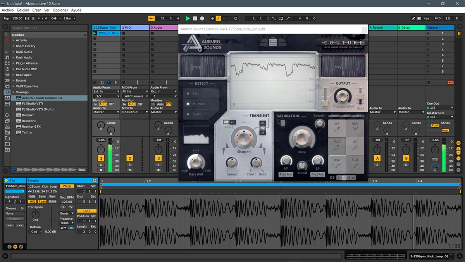This screenshot has height=262, width=465.
Task: Click the sample Edit button
Action: click(x=33, y=196)
